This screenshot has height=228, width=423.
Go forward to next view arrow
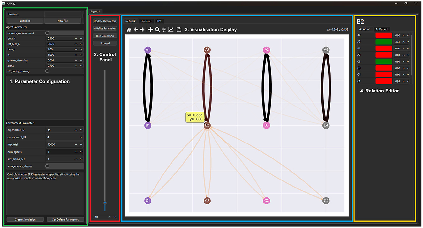142,30
